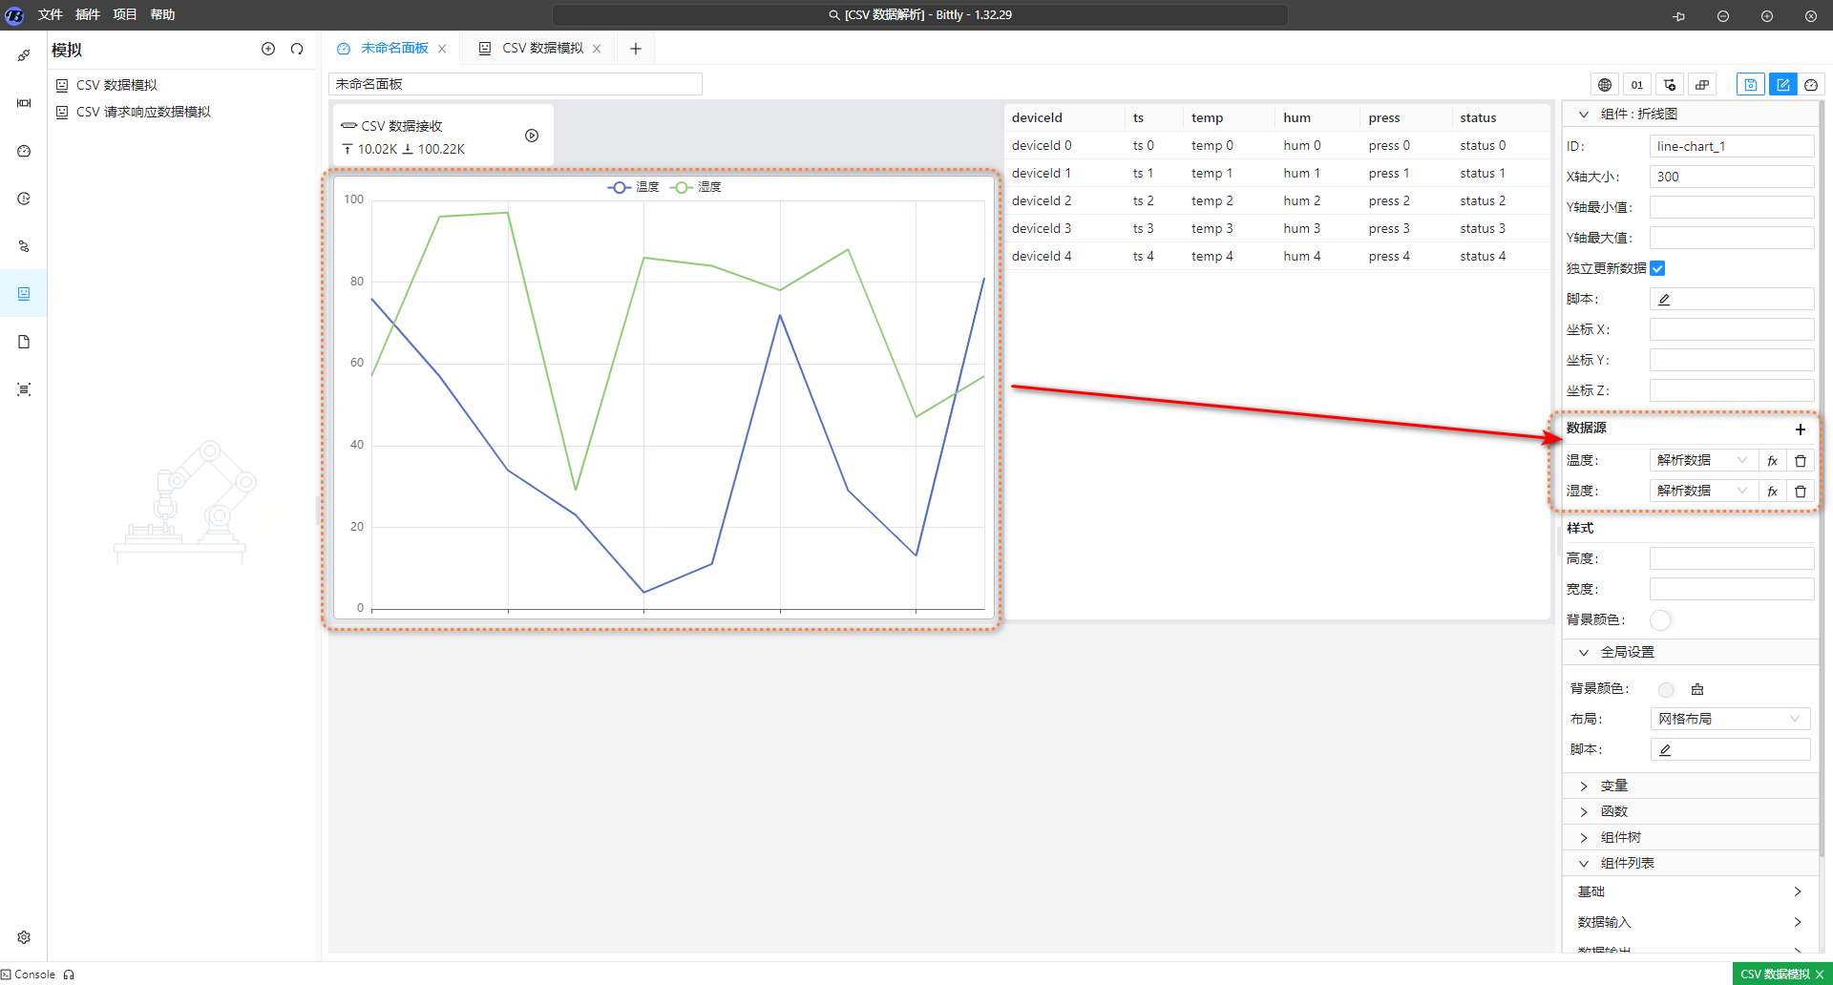Screen dimensions: 1833x985
Task: Start the CSV 数据接收 play button
Action: point(532,136)
